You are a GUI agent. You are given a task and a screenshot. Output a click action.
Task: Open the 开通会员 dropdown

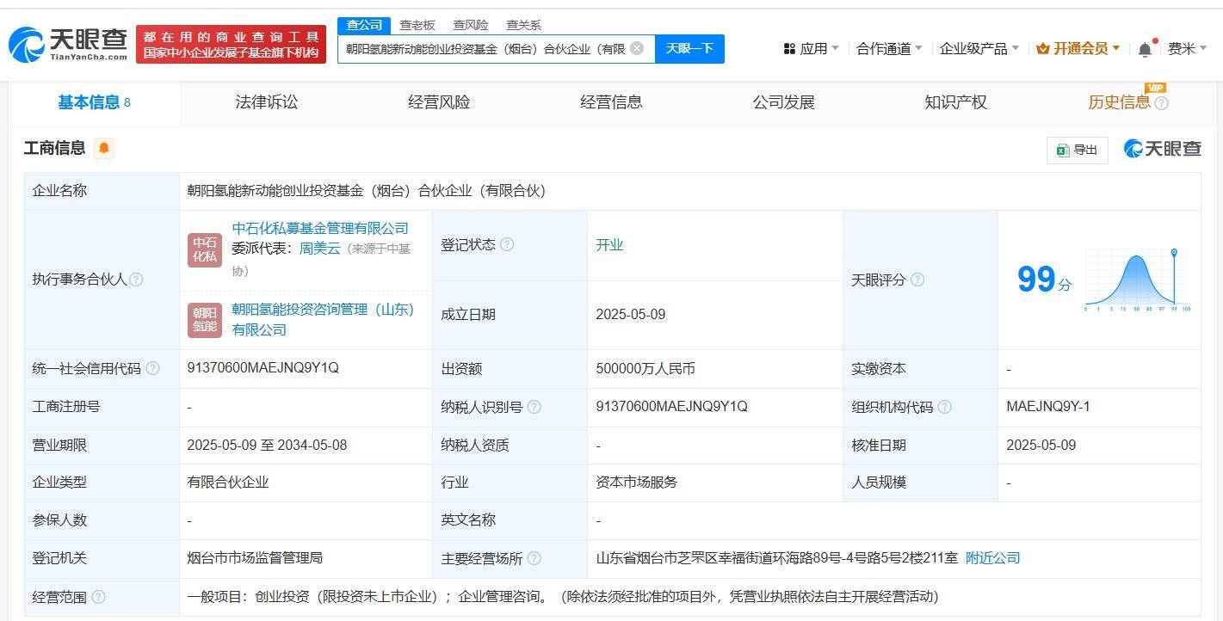[1078, 49]
